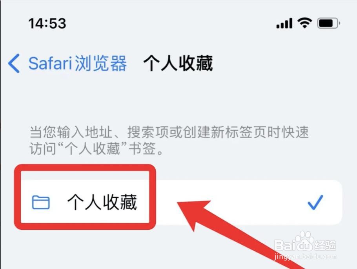This screenshot has width=357, height=269.
Task: Tap the 14:53 clock in status bar
Action: [47, 23]
